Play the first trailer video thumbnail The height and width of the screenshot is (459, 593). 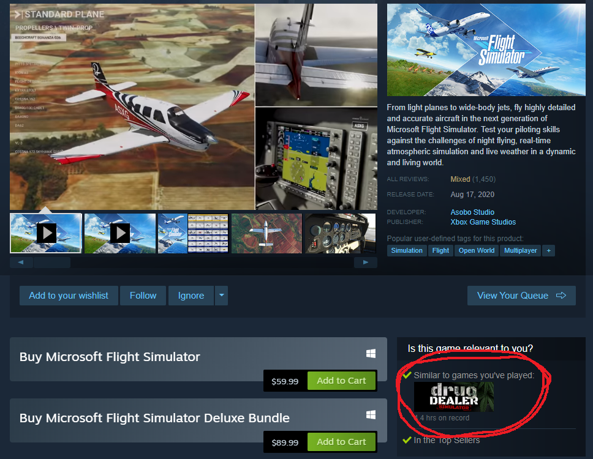(x=46, y=233)
